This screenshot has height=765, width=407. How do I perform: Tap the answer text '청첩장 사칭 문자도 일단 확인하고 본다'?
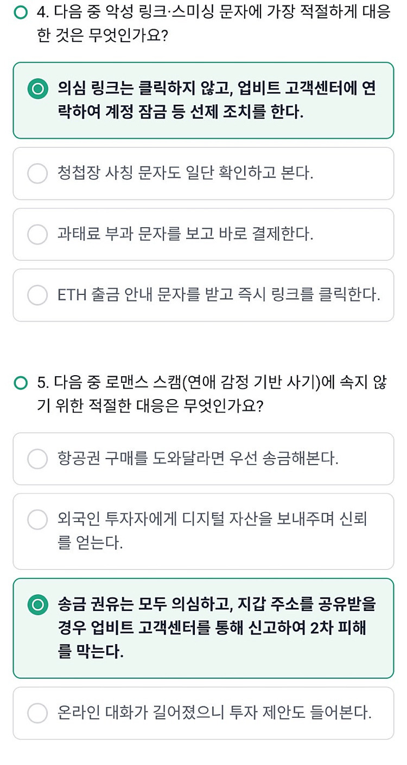point(186,173)
